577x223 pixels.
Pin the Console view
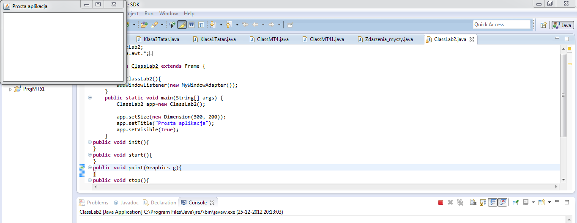click(x=515, y=203)
